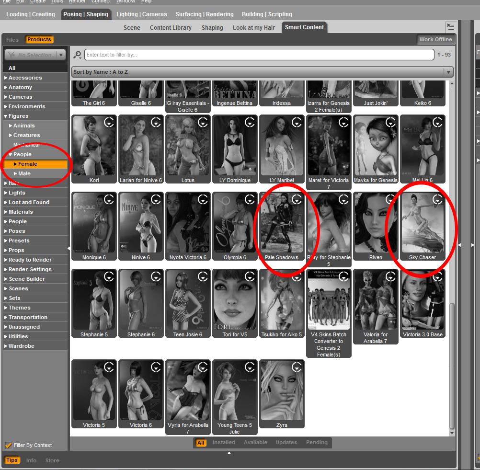Screen dimensions: 480x470
Task: Expand the Animals subcategory
Action: tap(11, 126)
